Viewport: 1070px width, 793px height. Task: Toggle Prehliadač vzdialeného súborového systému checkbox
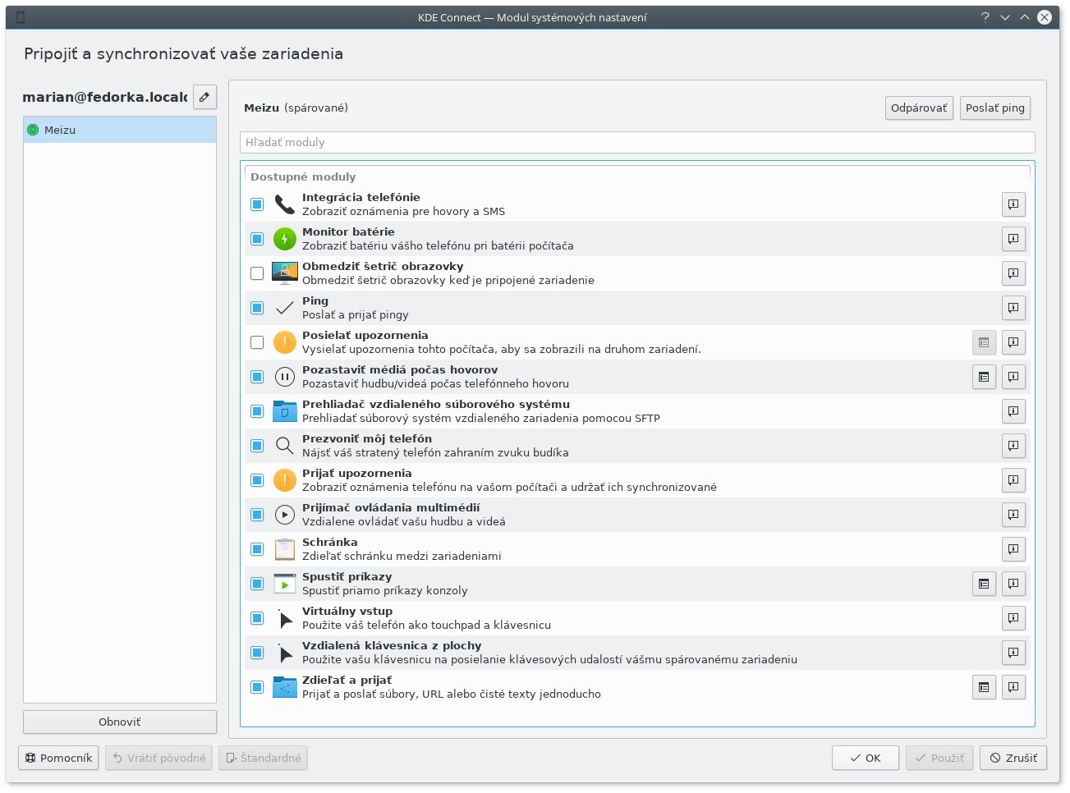[257, 411]
